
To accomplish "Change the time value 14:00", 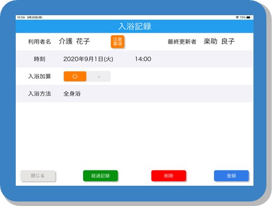I will 143,59.
